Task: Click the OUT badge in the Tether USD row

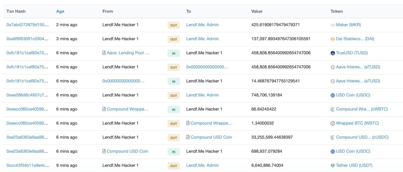Action: click(173, 166)
